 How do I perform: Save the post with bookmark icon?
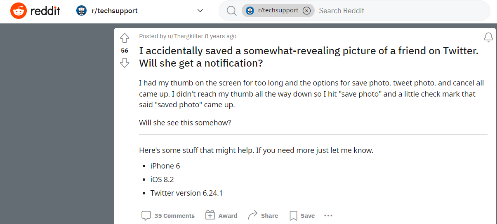point(302,215)
